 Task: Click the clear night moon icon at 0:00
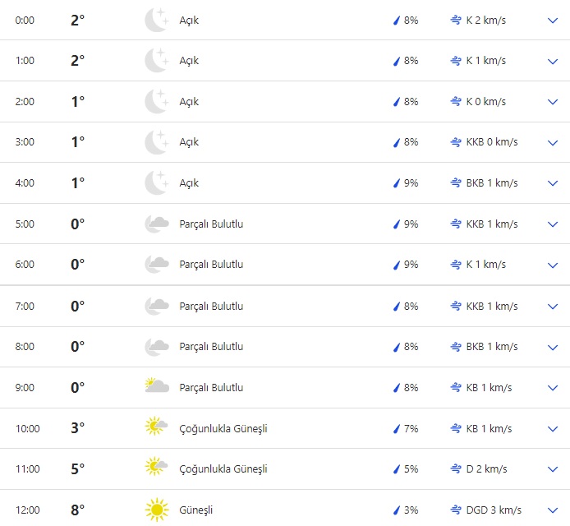point(156,20)
